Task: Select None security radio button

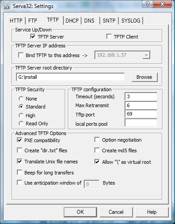Action: pyautogui.click(x=21, y=99)
